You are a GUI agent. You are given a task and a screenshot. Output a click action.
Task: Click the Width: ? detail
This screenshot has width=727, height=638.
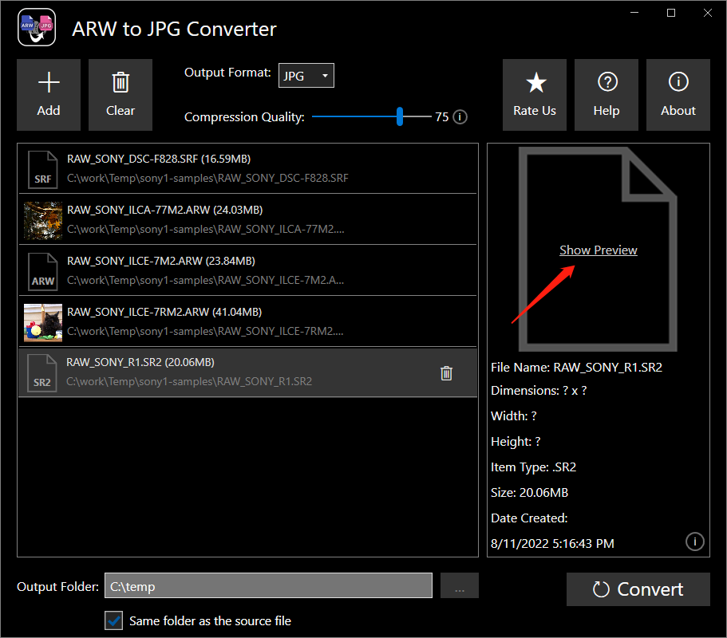click(514, 416)
